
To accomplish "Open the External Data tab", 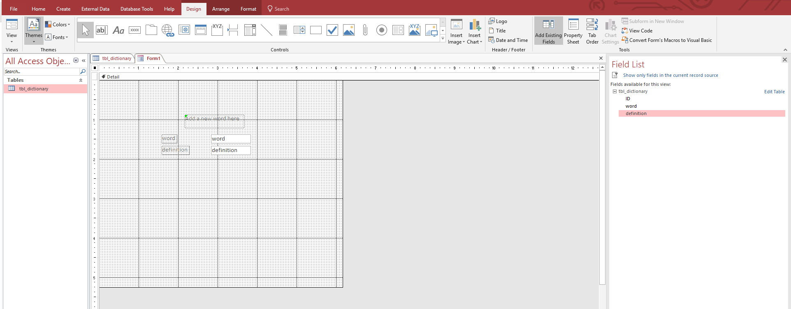I will point(95,9).
